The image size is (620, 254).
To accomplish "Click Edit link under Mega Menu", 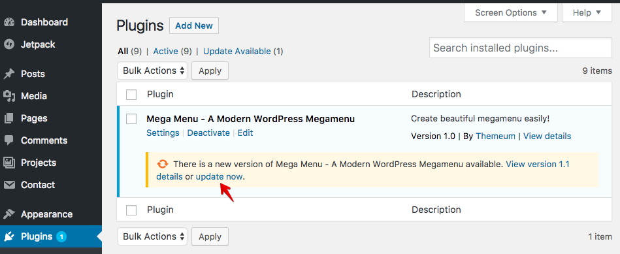I will pos(245,133).
